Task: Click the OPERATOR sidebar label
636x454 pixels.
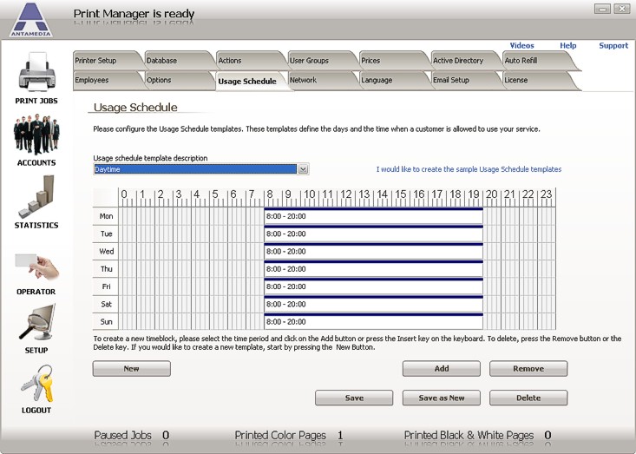Action: pos(36,292)
